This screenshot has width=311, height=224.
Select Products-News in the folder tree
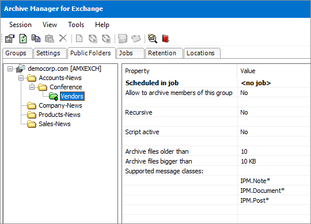(x=59, y=115)
